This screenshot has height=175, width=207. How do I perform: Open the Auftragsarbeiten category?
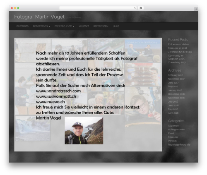click(176, 129)
